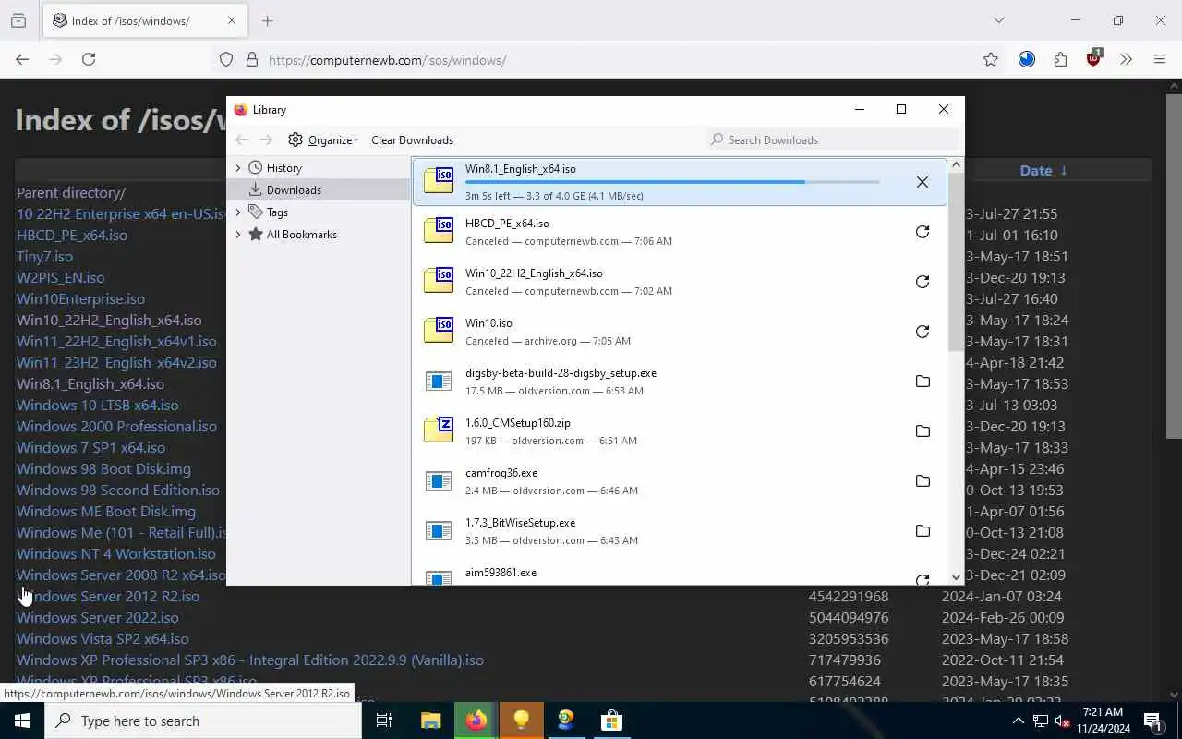The width and height of the screenshot is (1182, 739).
Task: Close the Index of /isos/windows/ tab
Action: pos(232,20)
